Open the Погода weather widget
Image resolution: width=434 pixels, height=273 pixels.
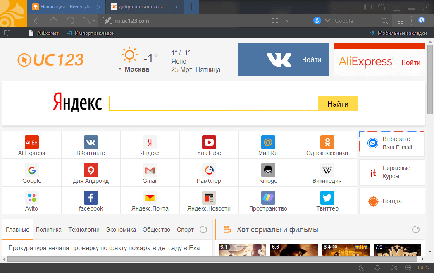pyautogui.click(x=392, y=201)
